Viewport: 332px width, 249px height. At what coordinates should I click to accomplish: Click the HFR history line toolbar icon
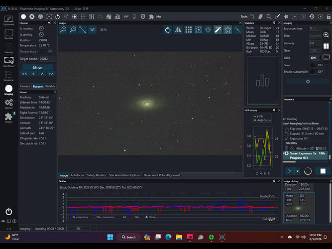coord(126,16)
